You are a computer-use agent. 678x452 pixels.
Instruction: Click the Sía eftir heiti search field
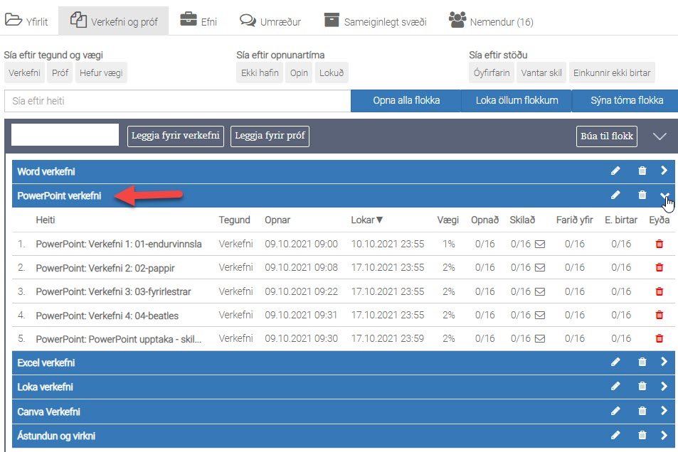click(x=177, y=101)
